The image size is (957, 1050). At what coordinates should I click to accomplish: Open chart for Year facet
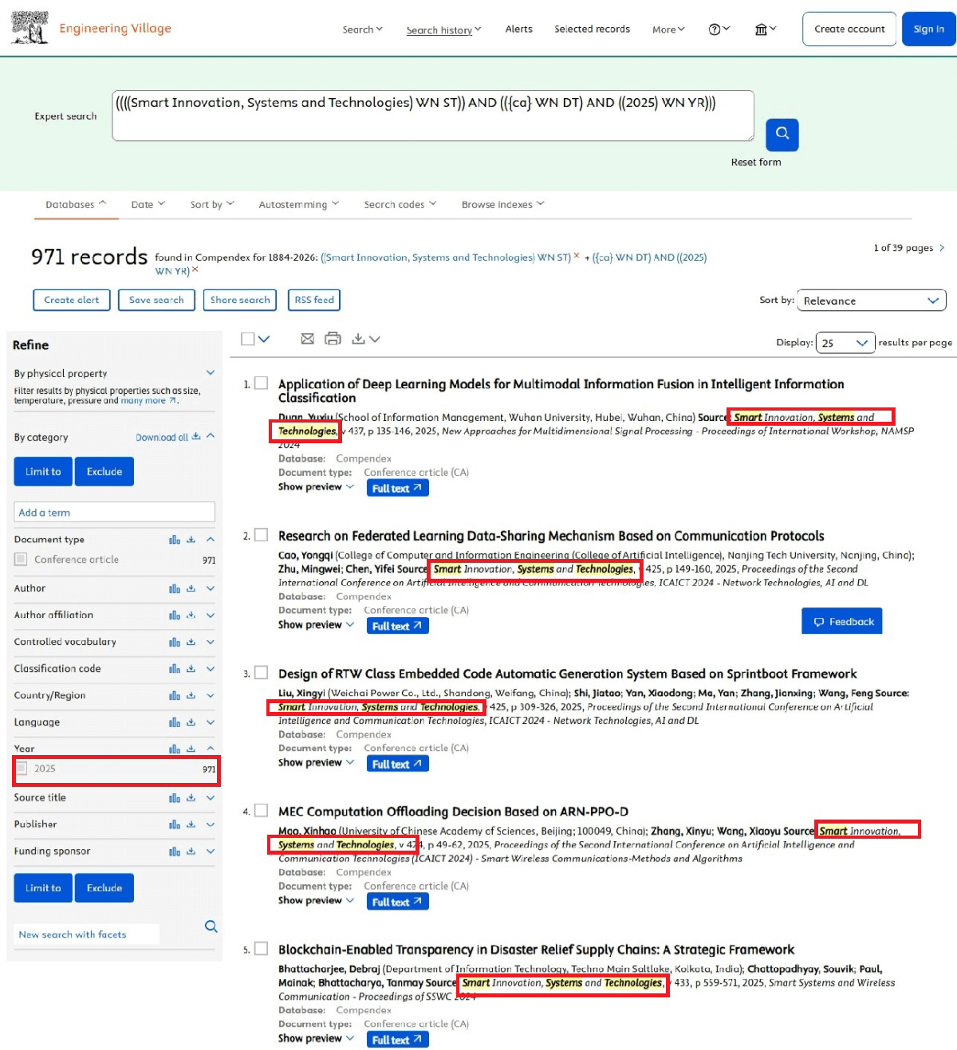[174, 749]
